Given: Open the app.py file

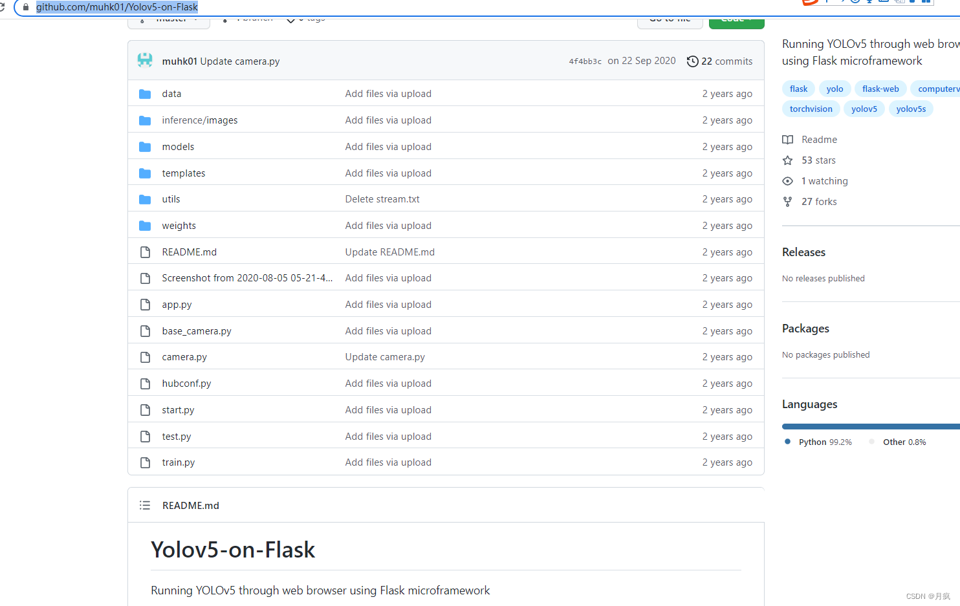Looking at the screenshot, I should tap(177, 305).
